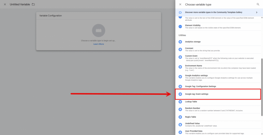Select the User-Provided Data gear icon
This screenshot has width=263, height=135.
(x=180, y=132)
